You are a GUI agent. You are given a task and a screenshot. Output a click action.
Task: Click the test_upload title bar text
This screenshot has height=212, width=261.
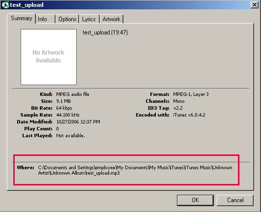tap(27, 5)
